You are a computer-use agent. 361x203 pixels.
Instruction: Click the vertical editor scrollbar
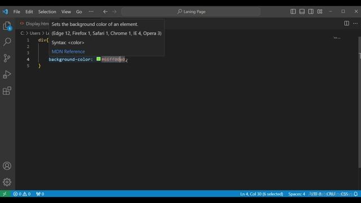[359, 103]
